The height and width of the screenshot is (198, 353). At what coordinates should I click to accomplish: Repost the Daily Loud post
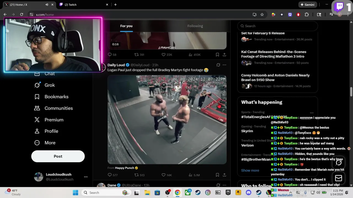click(139, 175)
